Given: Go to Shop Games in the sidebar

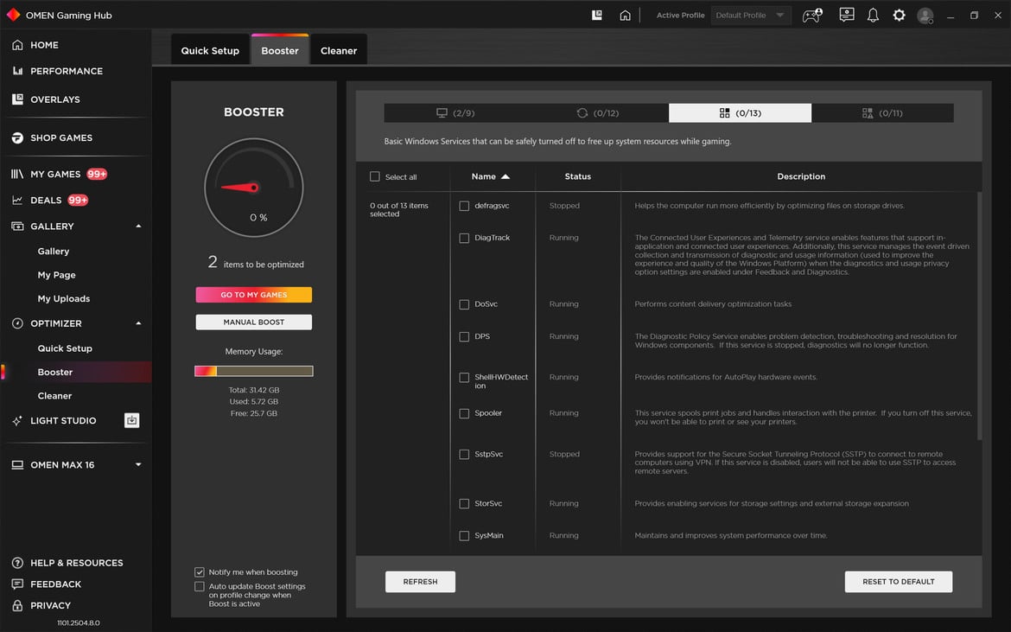Looking at the screenshot, I should (61, 138).
